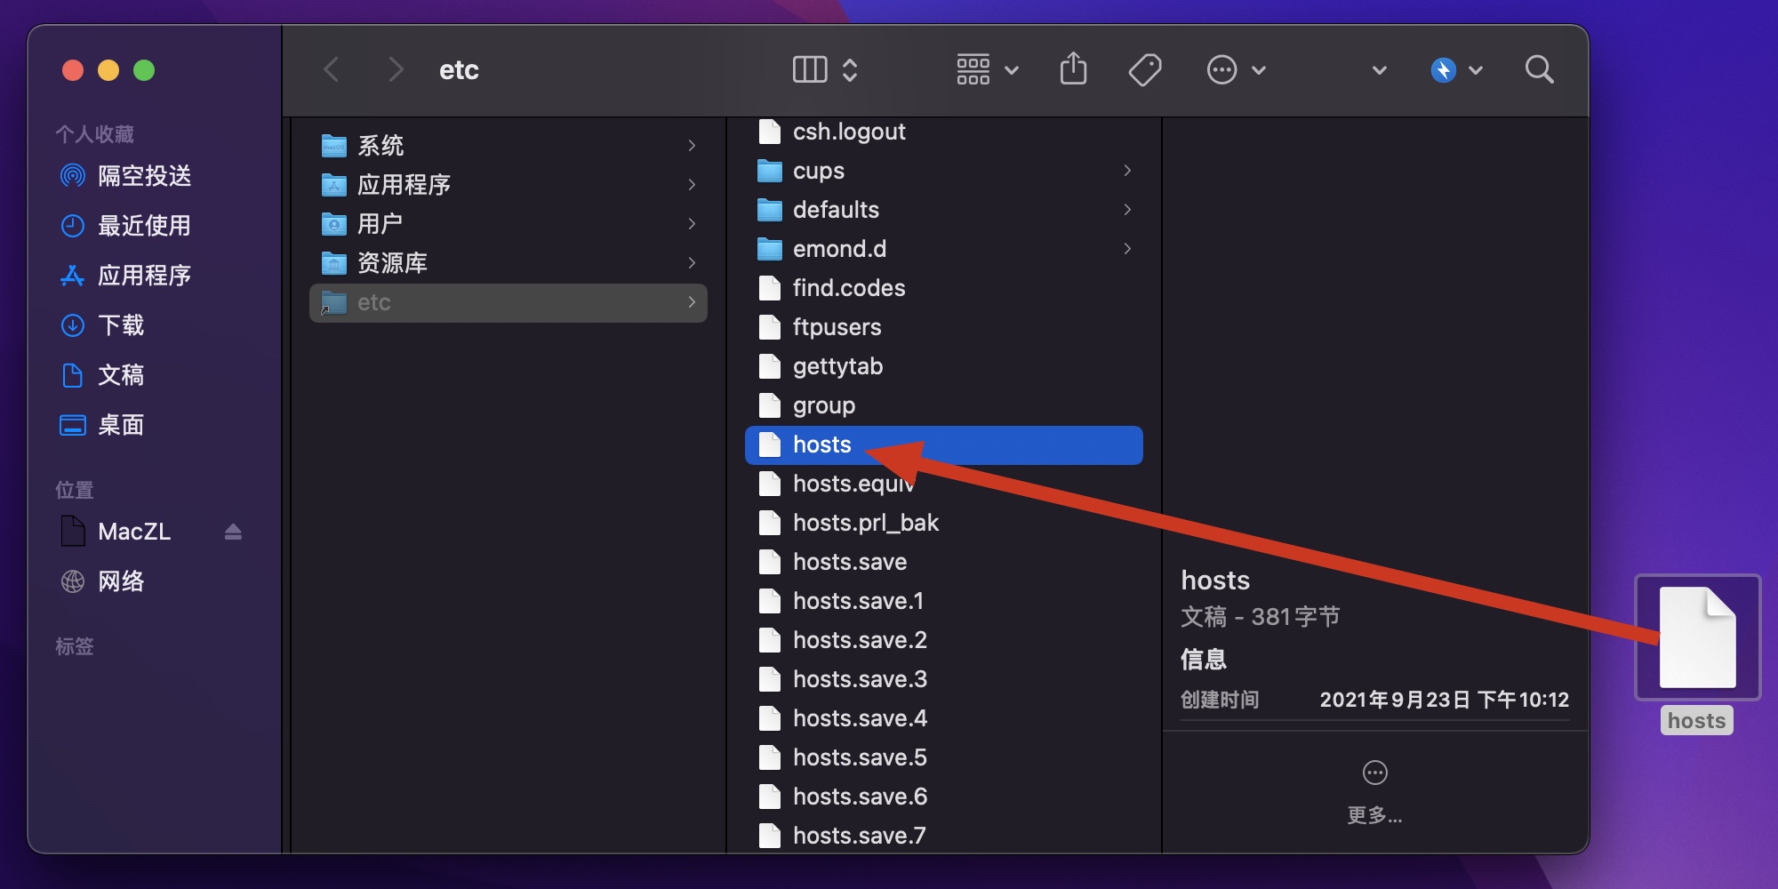Click the forward navigation arrow

pos(396,69)
